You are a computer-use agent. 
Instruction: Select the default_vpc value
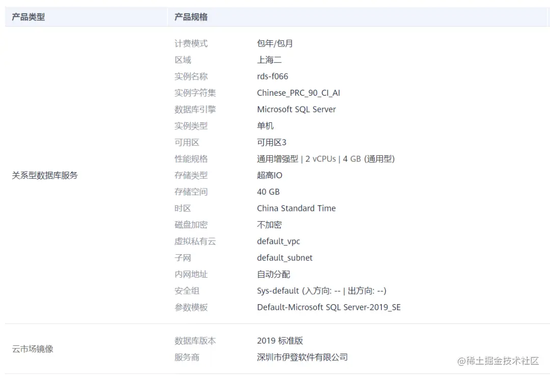pyautogui.click(x=279, y=241)
